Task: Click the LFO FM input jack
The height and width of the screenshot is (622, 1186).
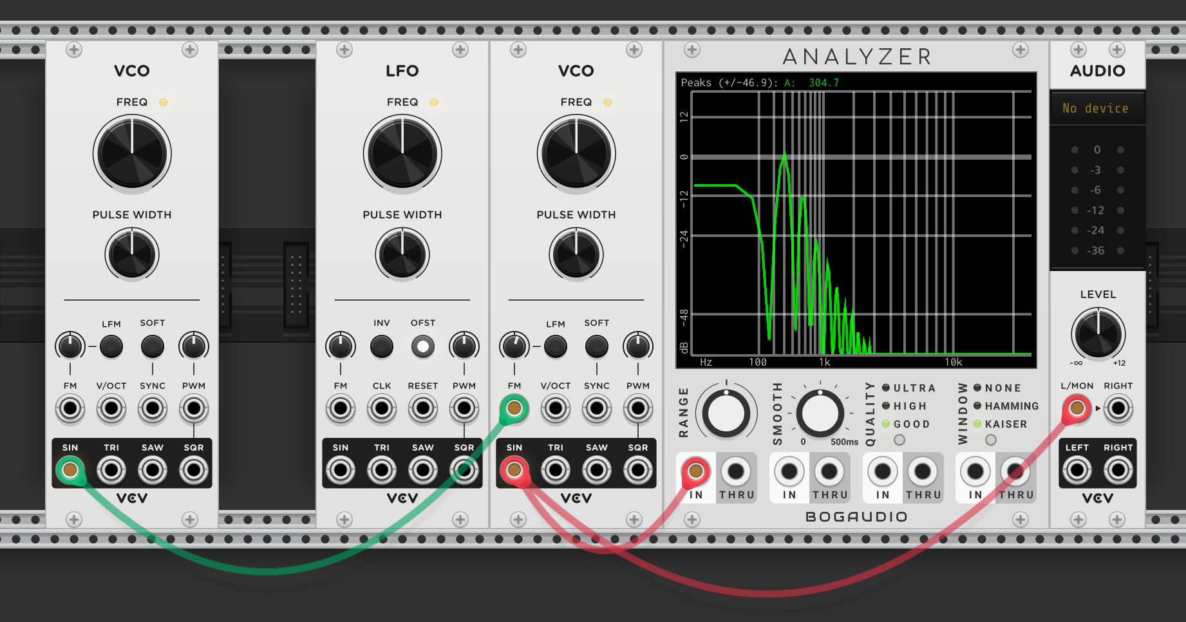Action: (x=341, y=408)
